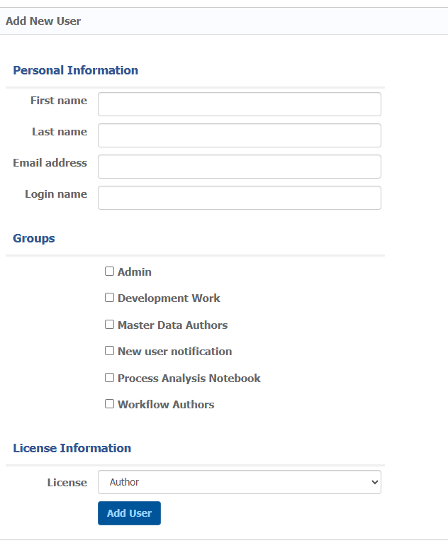This screenshot has height=543, width=448.
Task: Check the Workflow Authors checkbox
Action: click(x=110, y=404)
